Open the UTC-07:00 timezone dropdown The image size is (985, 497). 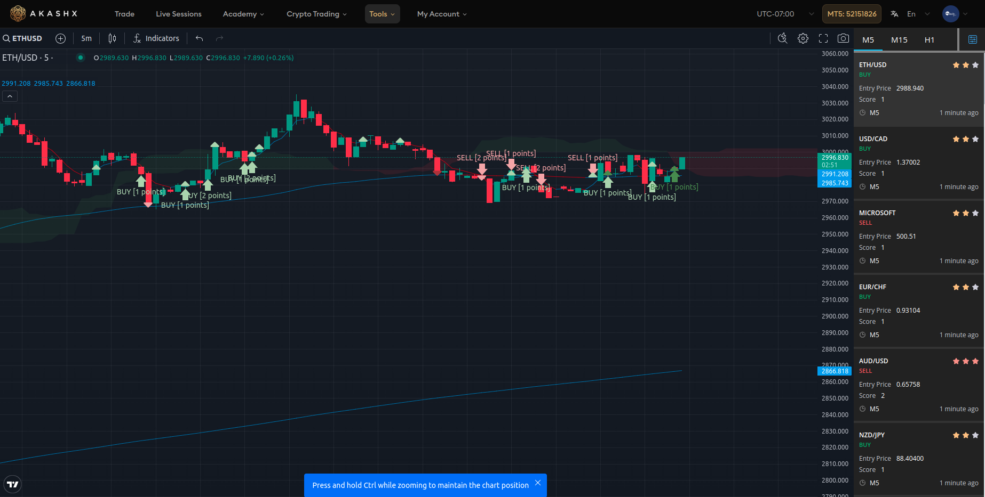(785, 14)
